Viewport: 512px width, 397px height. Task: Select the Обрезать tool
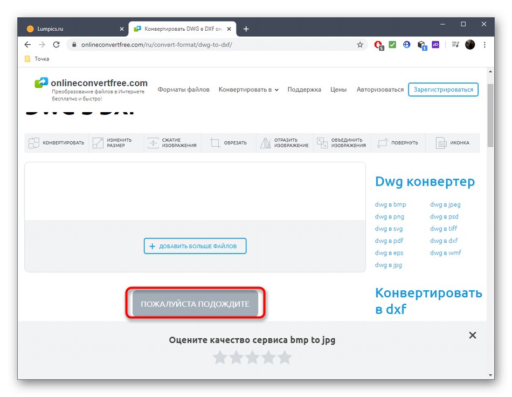[x=229, y=143]
